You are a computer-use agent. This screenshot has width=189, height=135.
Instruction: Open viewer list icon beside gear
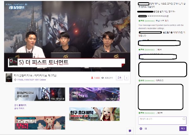[x=146, y=129]
